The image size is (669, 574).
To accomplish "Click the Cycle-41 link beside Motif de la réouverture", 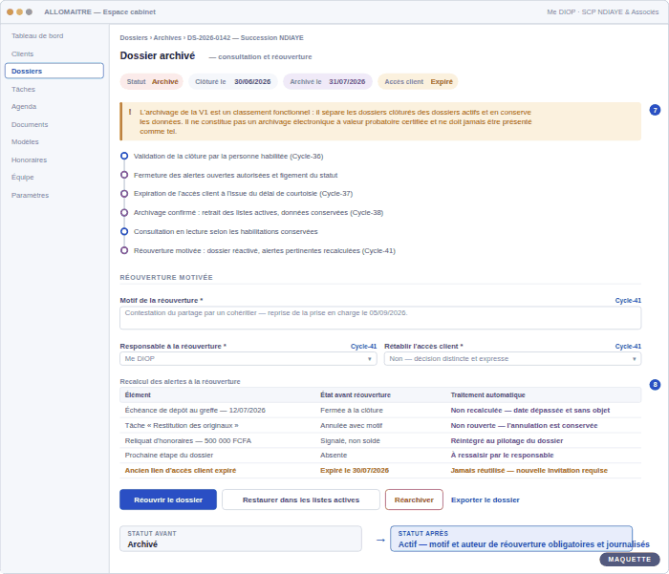I will click(628, 301).
